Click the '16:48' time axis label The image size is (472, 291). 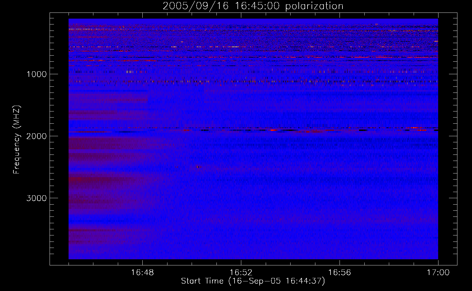click(142, 273)
